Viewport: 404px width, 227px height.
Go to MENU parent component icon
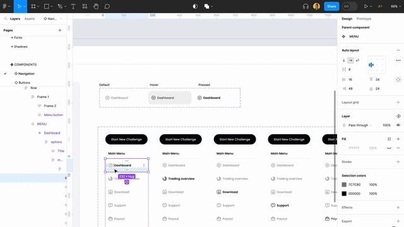pos(343,37)
